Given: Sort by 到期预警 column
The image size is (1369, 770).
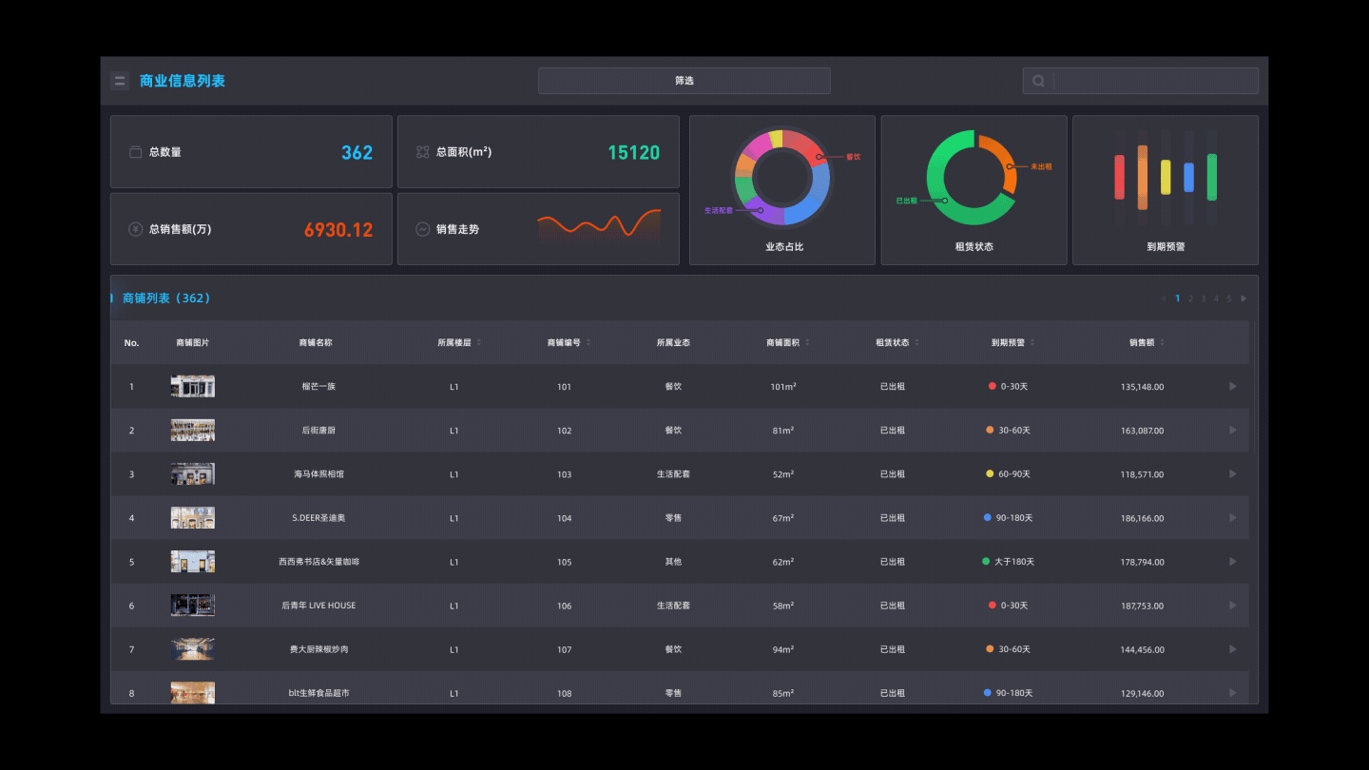Looking at the screenshot, I should point(1032,342).
